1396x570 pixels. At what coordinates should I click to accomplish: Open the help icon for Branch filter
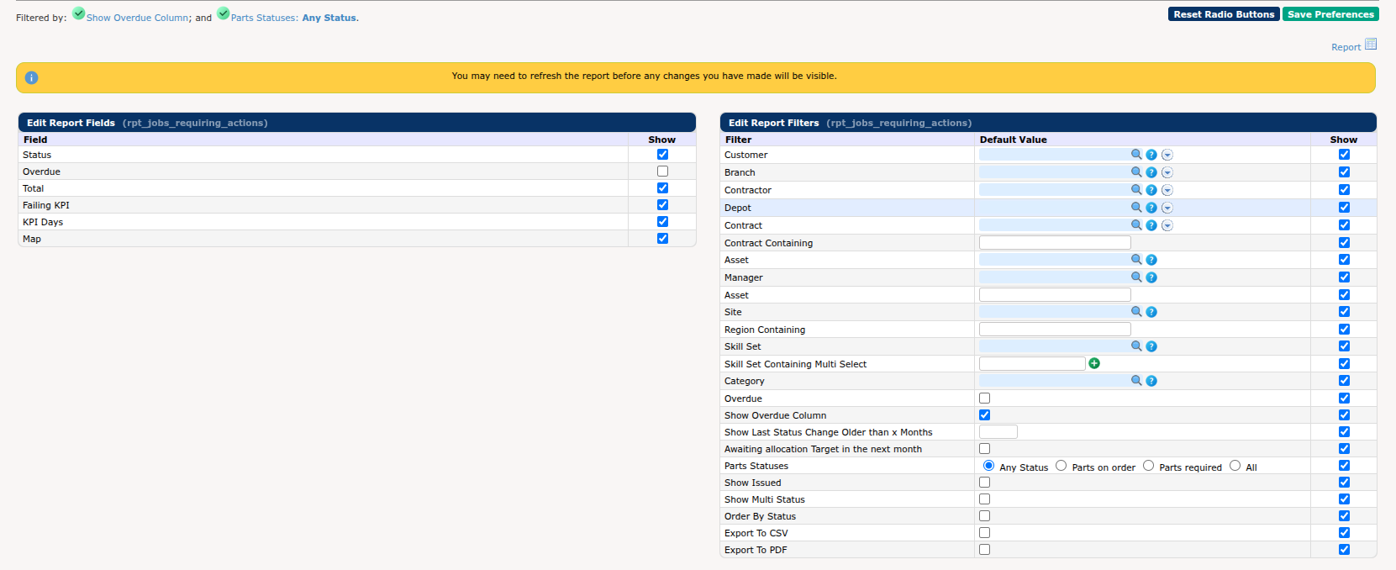[1151, 172]
